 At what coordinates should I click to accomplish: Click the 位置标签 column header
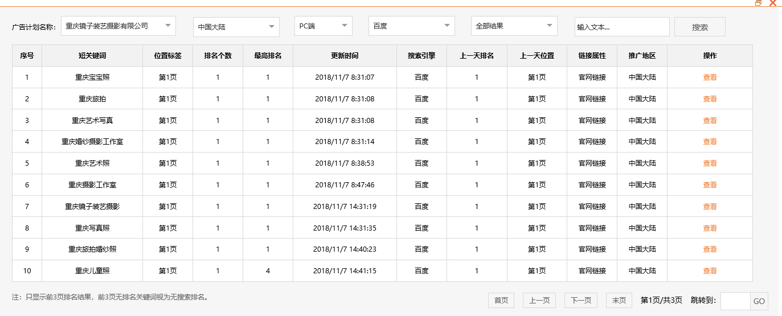coord(168,56)
